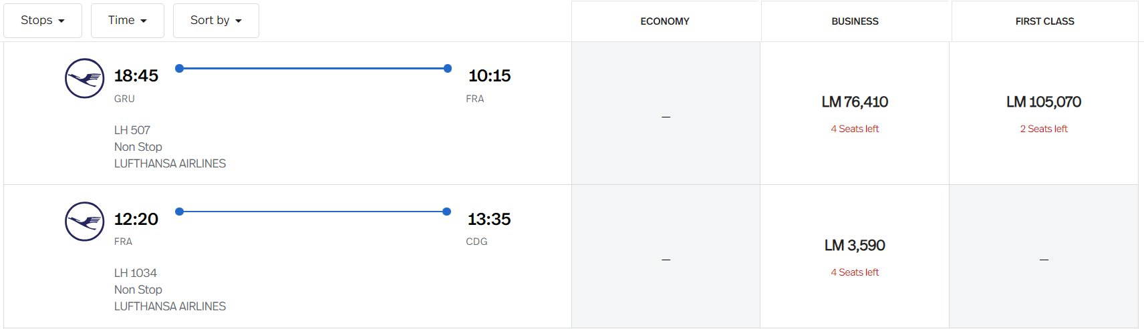Open the Time filter dropdown
Viewport: 1144px width, 329px height.
(128, 20)
